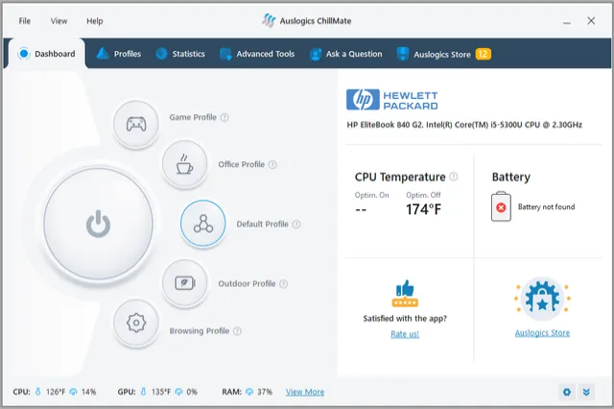The image size is (614, 409).
Task: Switch to the Profiles tab
Action: click(119, 54)
